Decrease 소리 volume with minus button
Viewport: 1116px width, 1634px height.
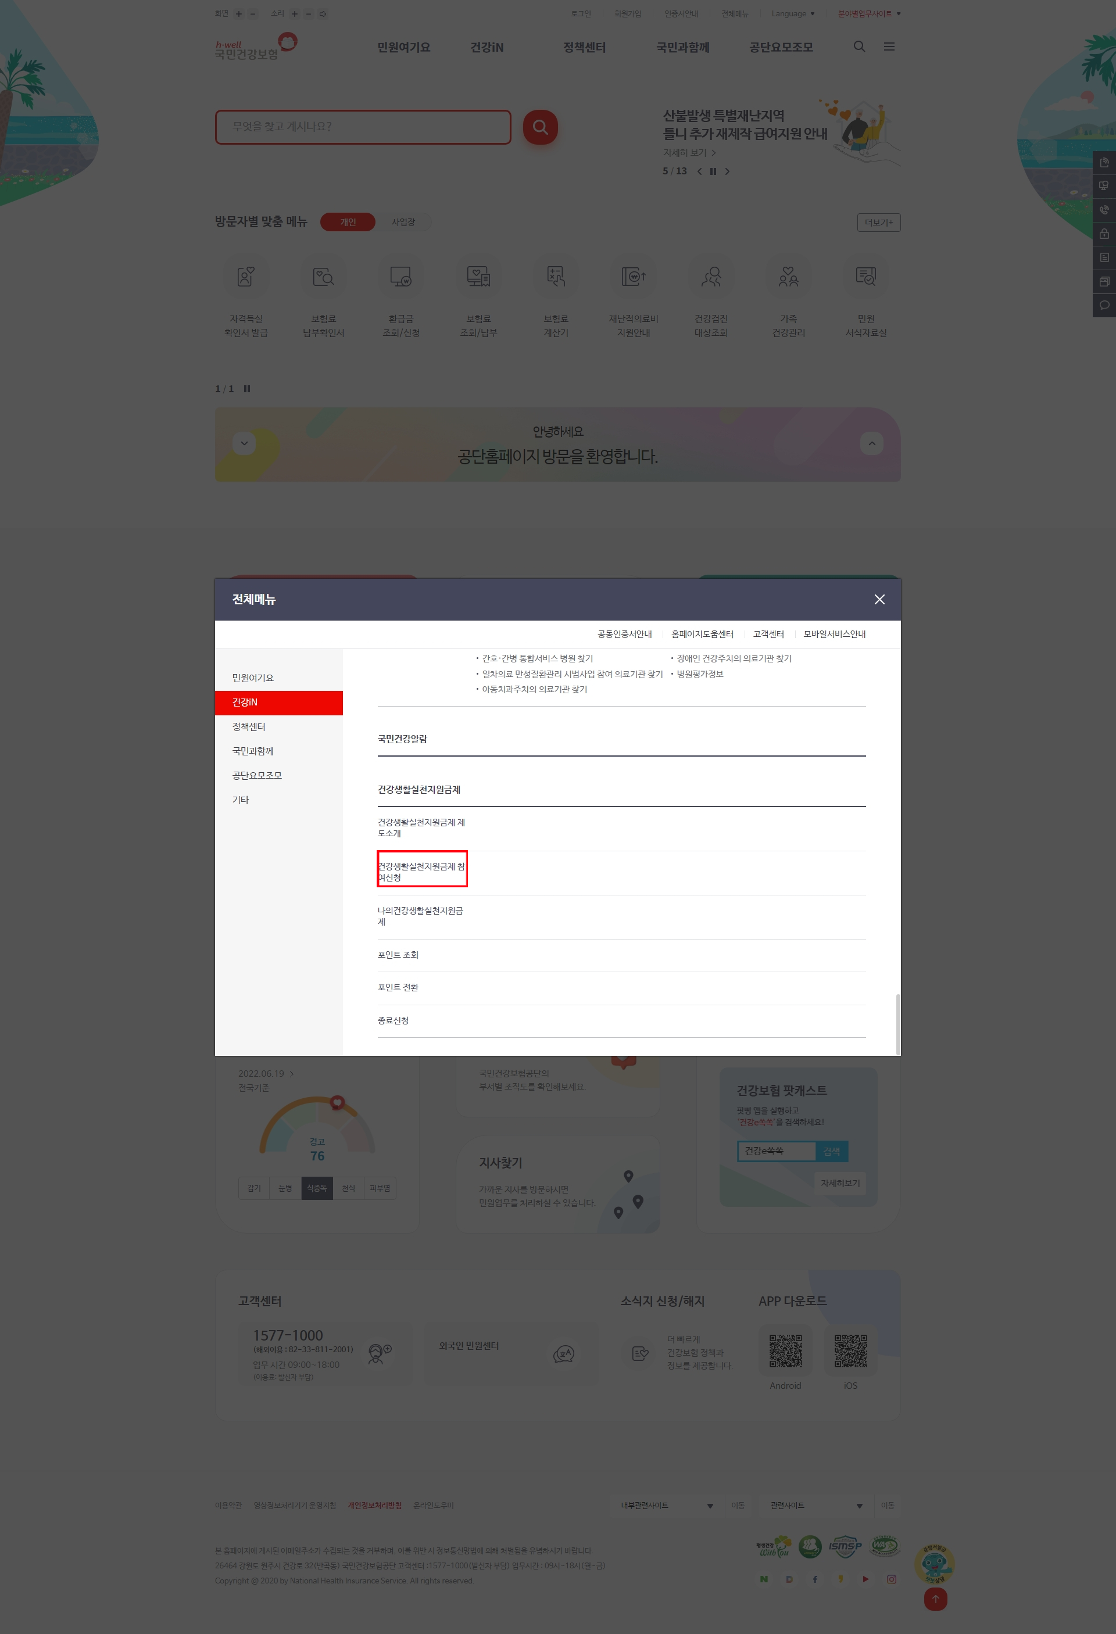308,13
